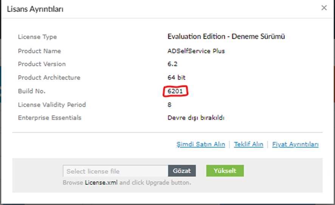Click the ADSelfService Plus product name value
The width and height of the screenshot is (335, 205).
[196, 51]
